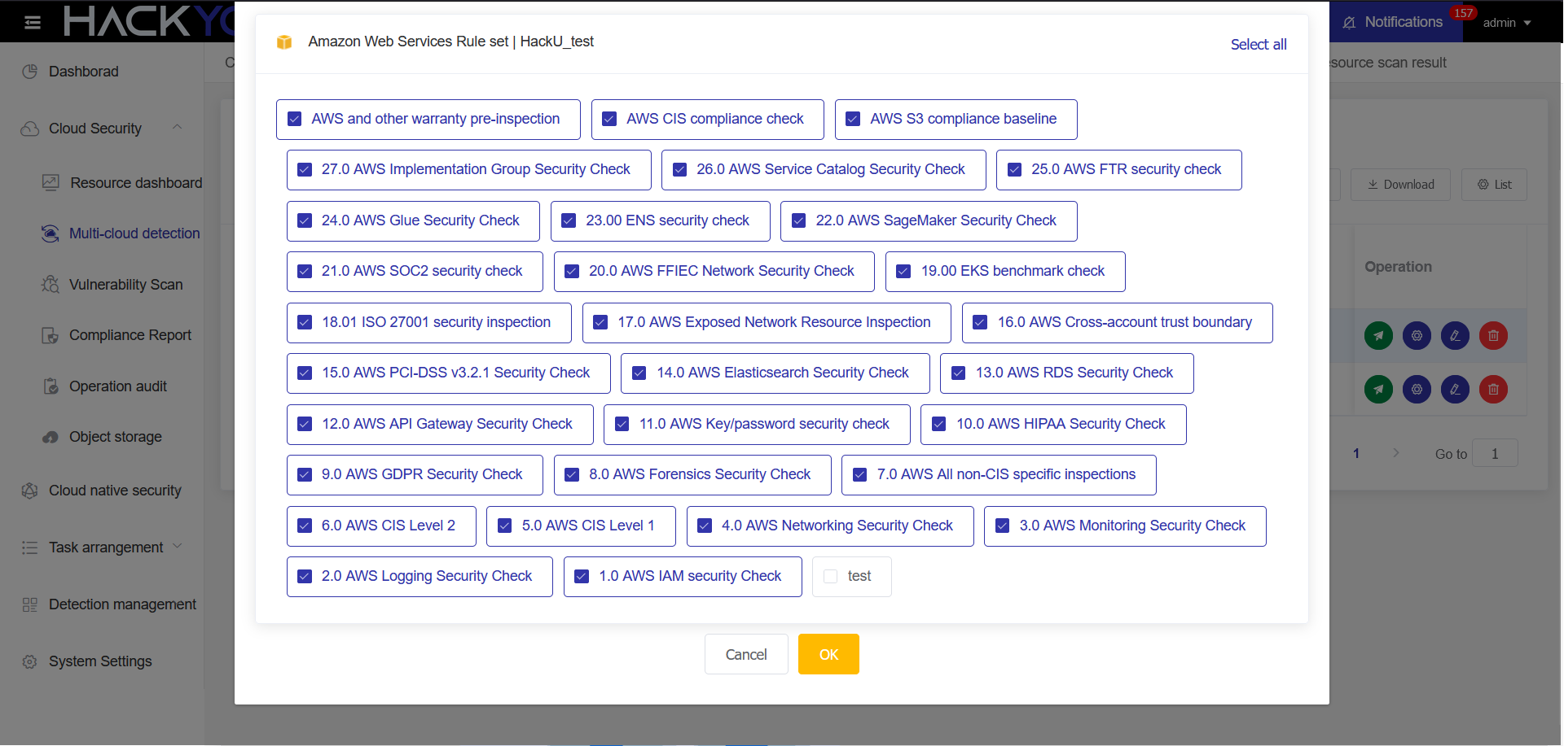Image resolution: width=1564 pixels, height=746 pixels.
Task: Click the Dashboard sidebar icon
Action: click(30, 72)
